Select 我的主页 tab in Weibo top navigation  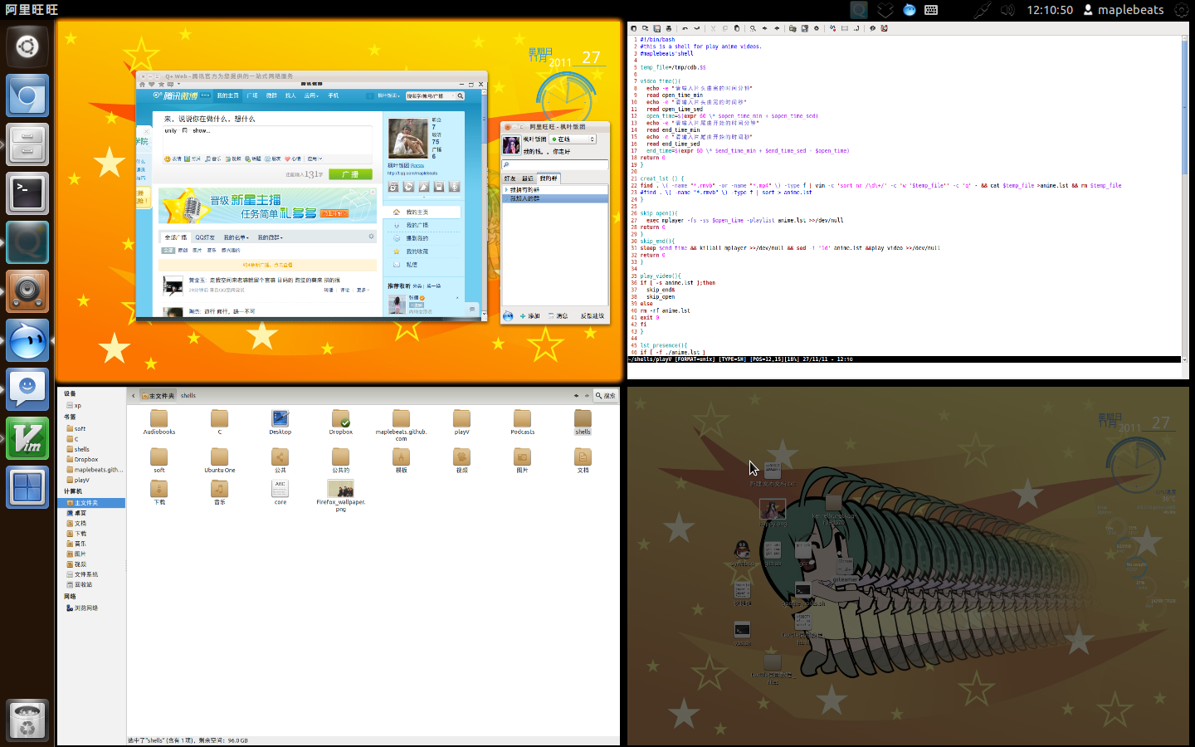point(227,96)
